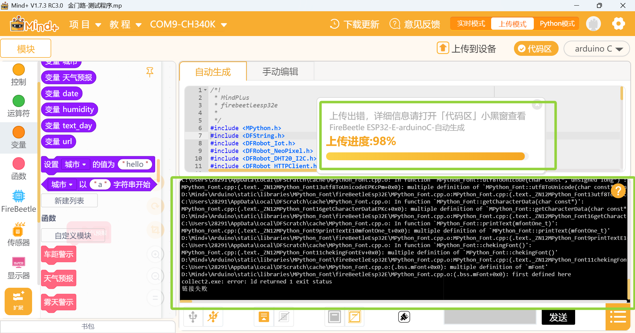635x333 pixels.
Task: Select the 变量 text_day block
Action: coord(68,126)
